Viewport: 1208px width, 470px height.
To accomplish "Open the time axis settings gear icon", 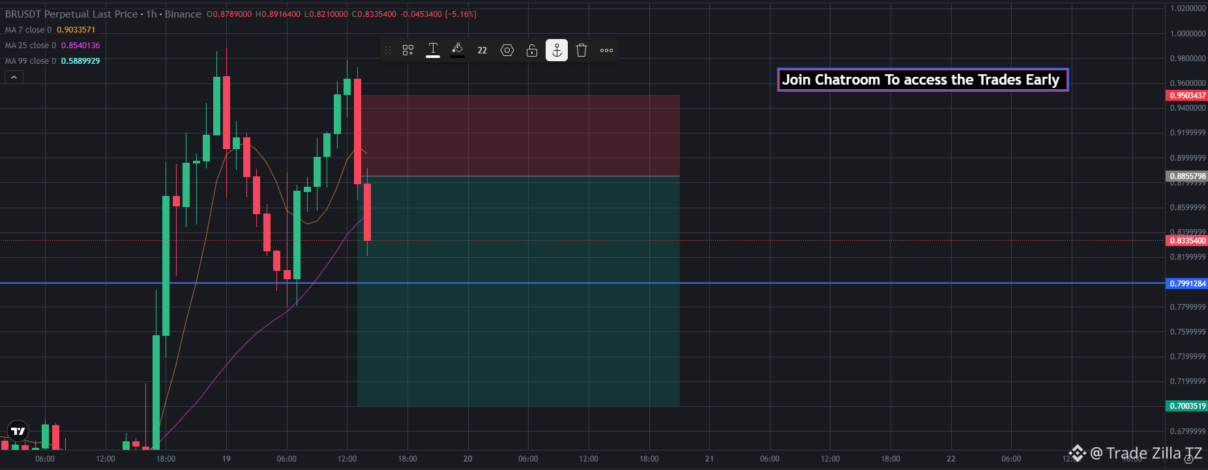I will pyautogui.click(x=1188, y=459).
